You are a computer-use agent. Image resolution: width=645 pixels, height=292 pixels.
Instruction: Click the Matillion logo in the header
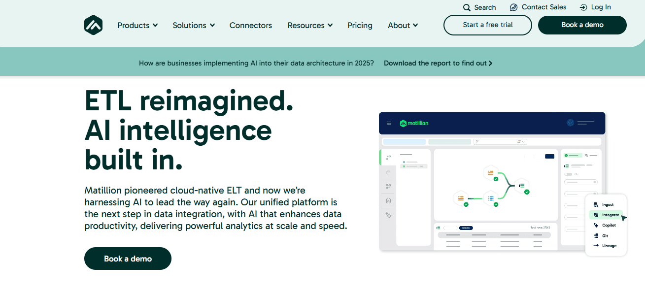(x=93, y=25)
